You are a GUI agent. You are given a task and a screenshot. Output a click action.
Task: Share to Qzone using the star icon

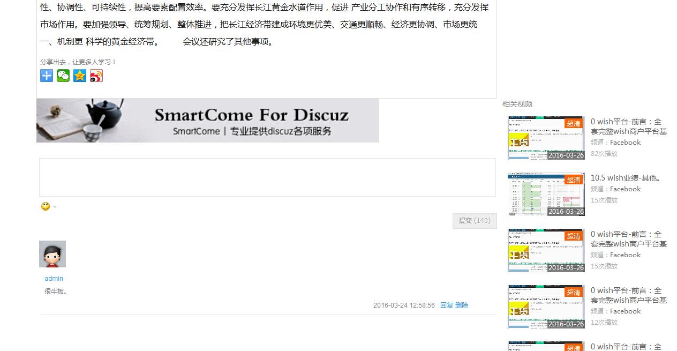pyautogui.click(x=80, y=76)
